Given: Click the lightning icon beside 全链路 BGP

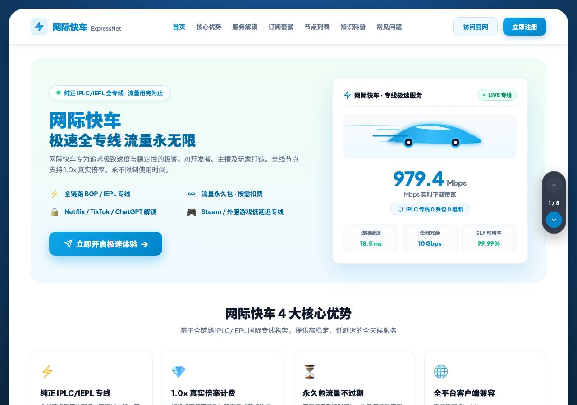Looking at the screenshot, I should pos(55,194).
